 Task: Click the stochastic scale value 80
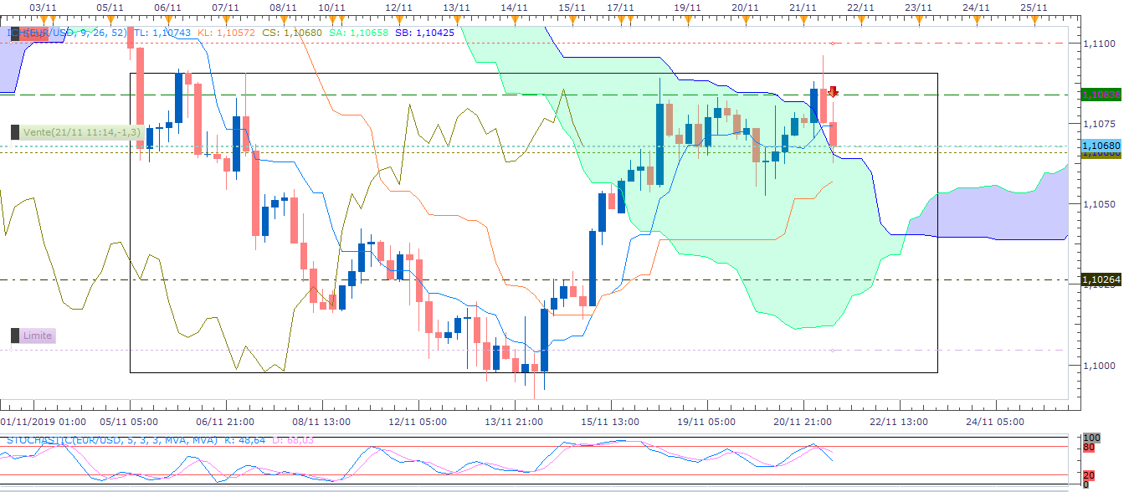pyautogui.click(x=1088, y=447)
